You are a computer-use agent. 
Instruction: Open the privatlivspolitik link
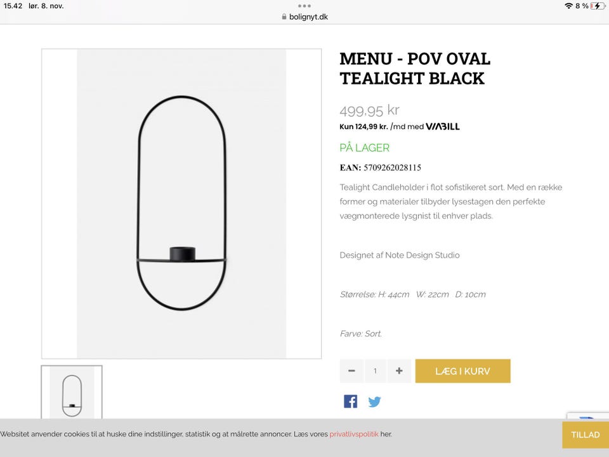[354, 434]
